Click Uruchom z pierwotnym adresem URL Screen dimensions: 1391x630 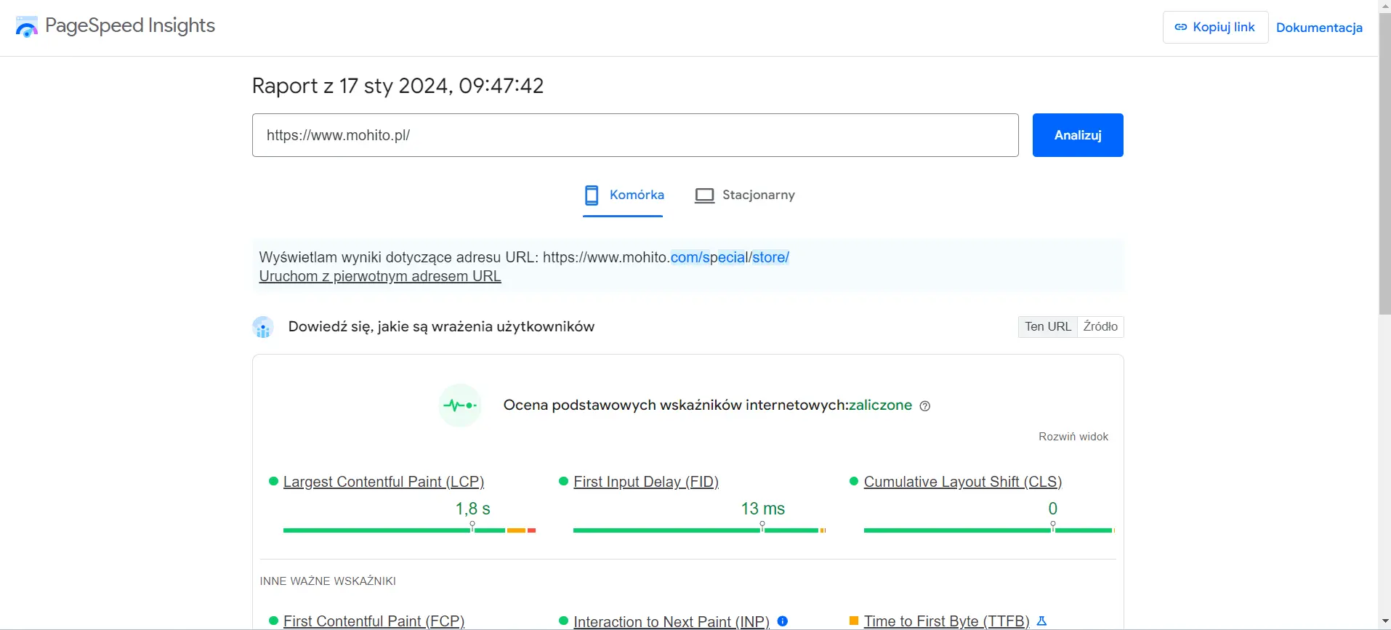[380, 276]
